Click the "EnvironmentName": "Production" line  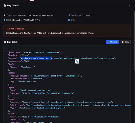27,79
